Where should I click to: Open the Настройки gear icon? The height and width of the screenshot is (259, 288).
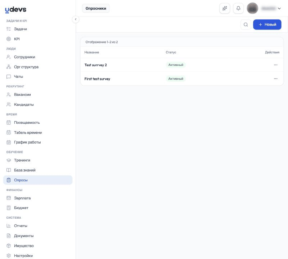tap(9, 256)
